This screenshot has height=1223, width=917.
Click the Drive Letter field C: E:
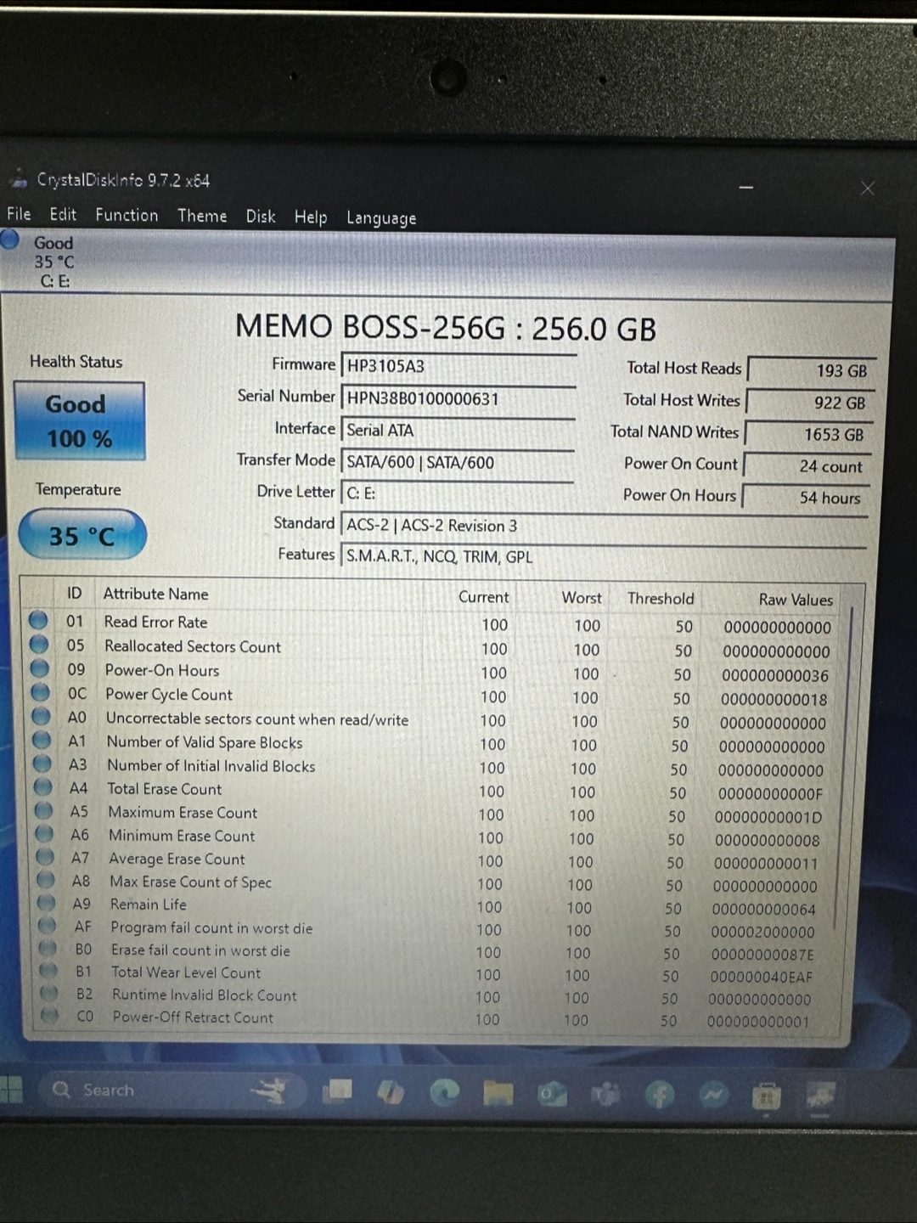(x=458, y=493)
